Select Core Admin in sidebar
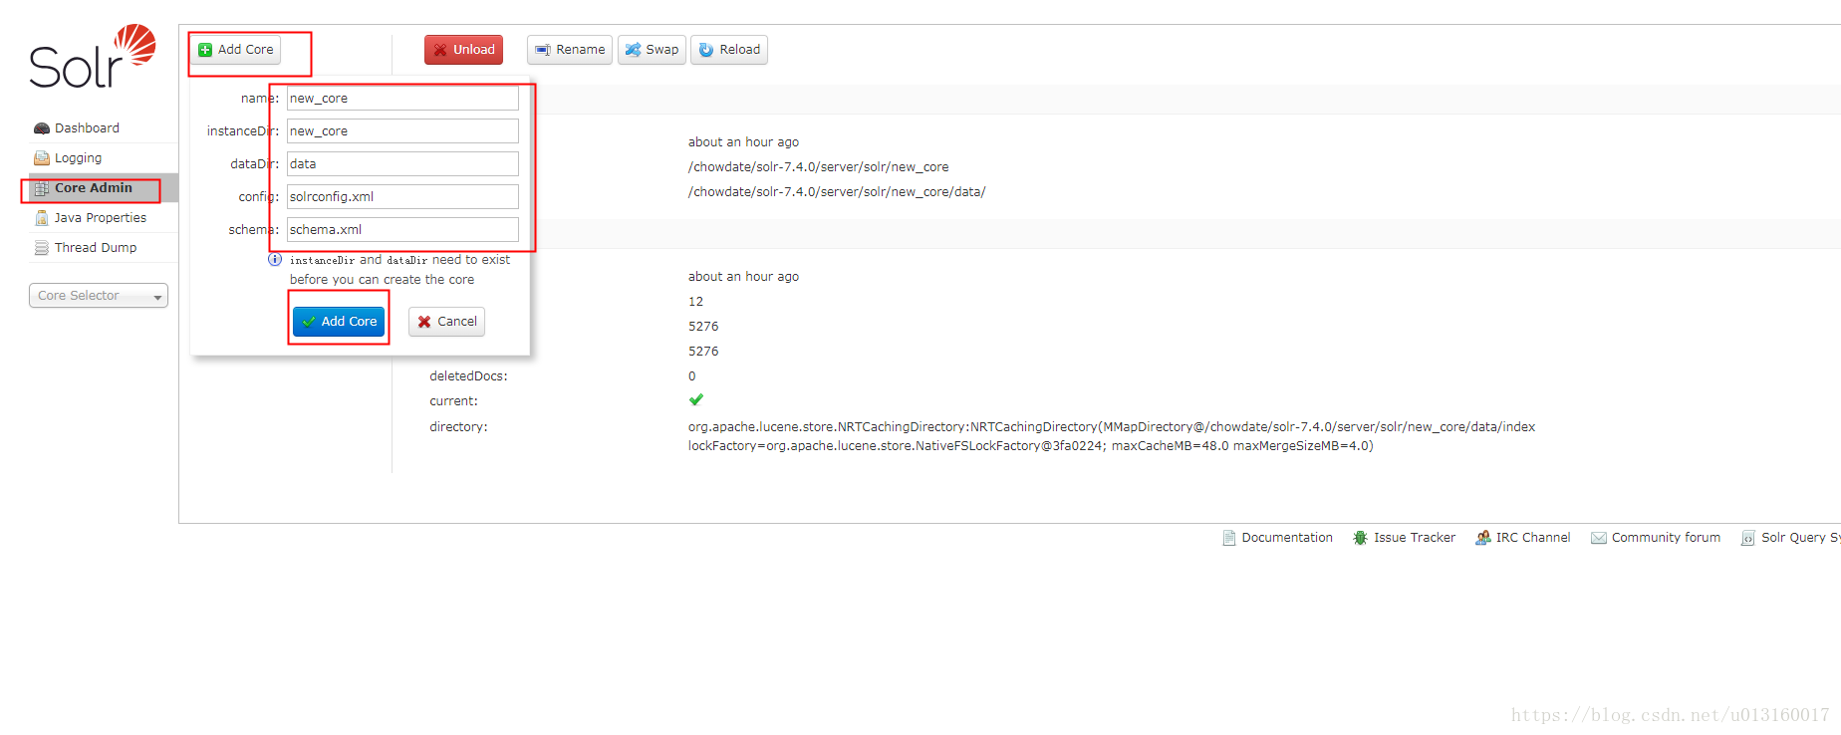Image resolution: width=1841 pixels, height=735 pixels. pyautogui.click(x=93, y=188)
